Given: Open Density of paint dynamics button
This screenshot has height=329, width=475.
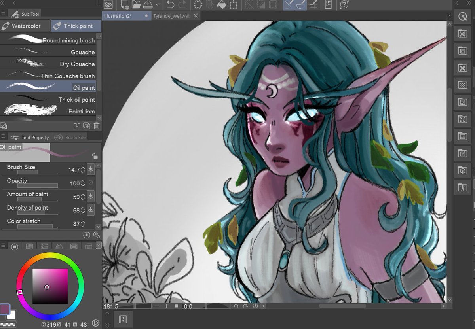Looking at the screenshot, I should point(91,210).
